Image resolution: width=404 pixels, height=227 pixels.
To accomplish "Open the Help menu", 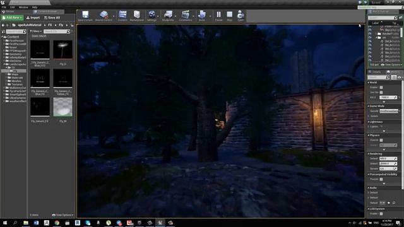I will [35, 7].
